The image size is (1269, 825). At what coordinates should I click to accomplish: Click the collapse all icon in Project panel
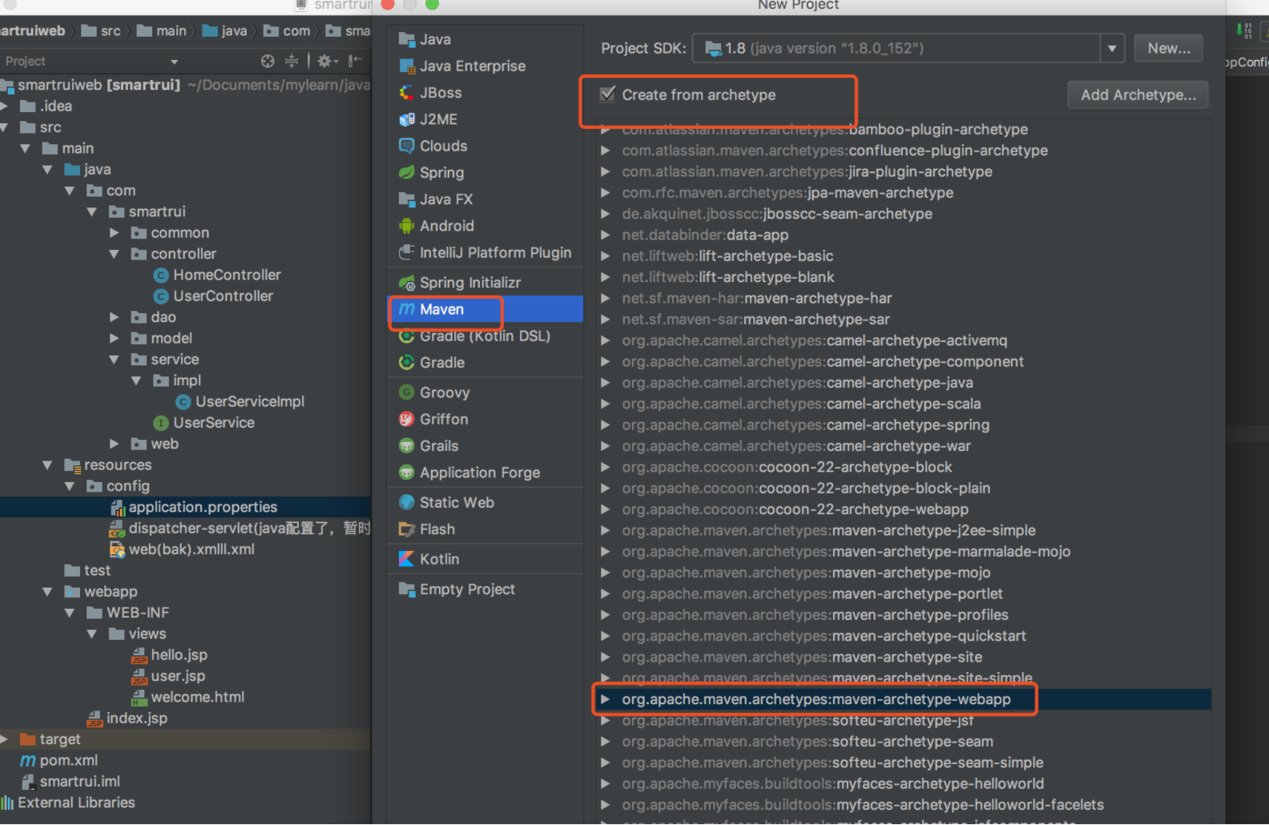pyautogui.click(x=292, y=61)
